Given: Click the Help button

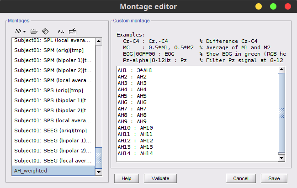Looking at the screenshot, I should 127,178.
